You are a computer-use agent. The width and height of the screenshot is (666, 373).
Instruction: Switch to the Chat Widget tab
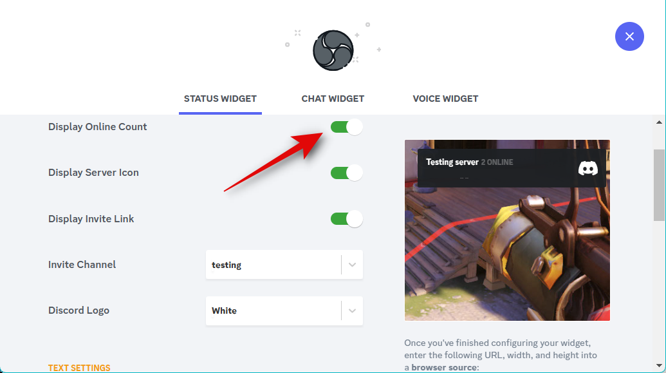click(x=333, y=99)
